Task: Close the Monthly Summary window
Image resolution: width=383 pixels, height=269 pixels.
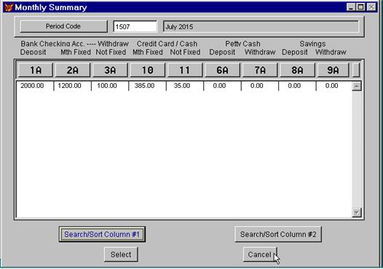Action: click(x=371, y=7)
